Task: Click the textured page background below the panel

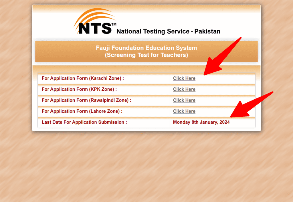Action: coord(146,166)
